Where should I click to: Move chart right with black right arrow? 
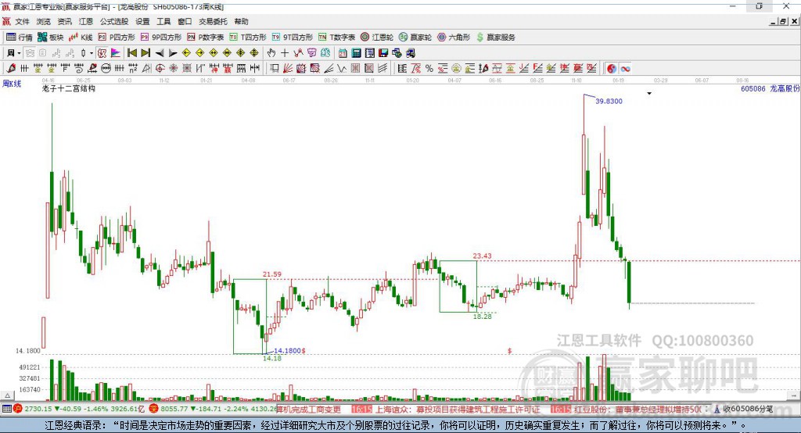pyautogui.click(x=173, y=53)
